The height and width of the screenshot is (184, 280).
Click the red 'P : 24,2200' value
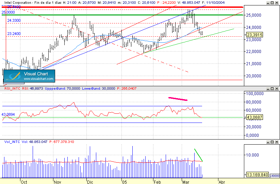point(166,3)
